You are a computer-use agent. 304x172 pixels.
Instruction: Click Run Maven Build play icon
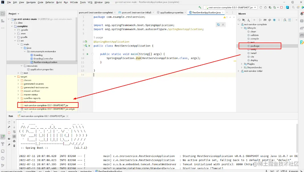click(x=260, y=20)
